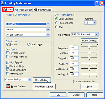Click the Reset Defaults button icon
The width and height of the screenshot is (105, 99).
tap(8, 86)
